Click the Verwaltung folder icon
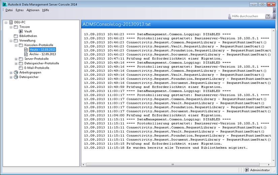Viewport: 278px width, 175px height. point(16,41)
